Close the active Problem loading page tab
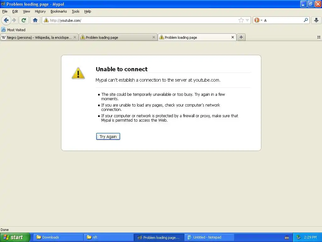 [232, 37]
